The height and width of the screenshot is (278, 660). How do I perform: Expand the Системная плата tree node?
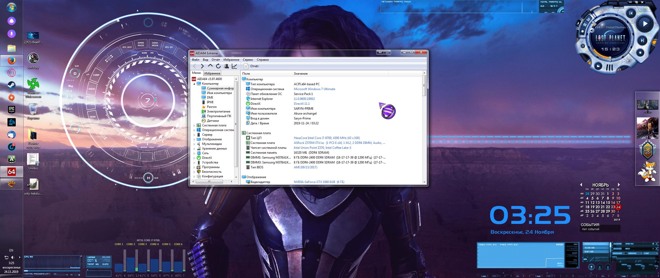194,126
